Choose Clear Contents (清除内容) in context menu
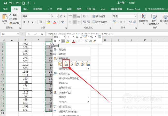This screenshot has height=116, width=168. point(72,88)
